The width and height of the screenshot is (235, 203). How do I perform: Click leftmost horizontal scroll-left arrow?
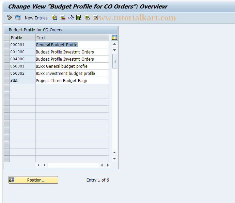(38, 165)
